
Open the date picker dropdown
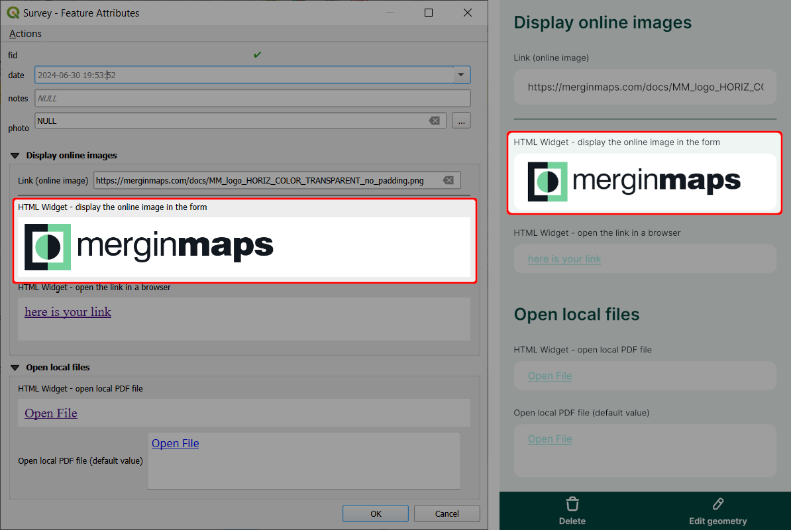pyautogui.click(x=460, y=75)
